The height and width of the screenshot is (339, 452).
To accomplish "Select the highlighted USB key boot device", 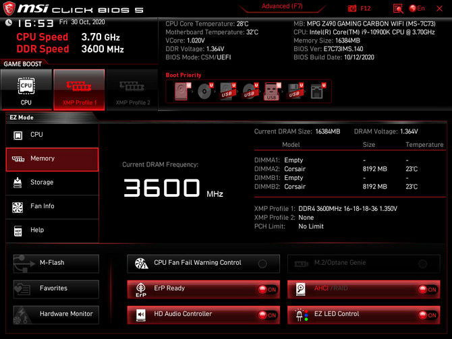I will pyautogui.click(x=272, y=91).
